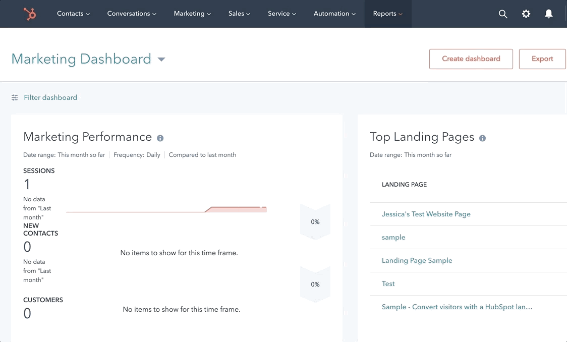Click the Create dashboard button
The width and height of the screenshot is (567, 342).
[x=471, y=59]
